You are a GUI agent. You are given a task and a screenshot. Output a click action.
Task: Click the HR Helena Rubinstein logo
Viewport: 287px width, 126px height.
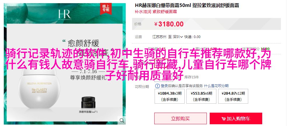pyautogui.click(x=64, y=15)
